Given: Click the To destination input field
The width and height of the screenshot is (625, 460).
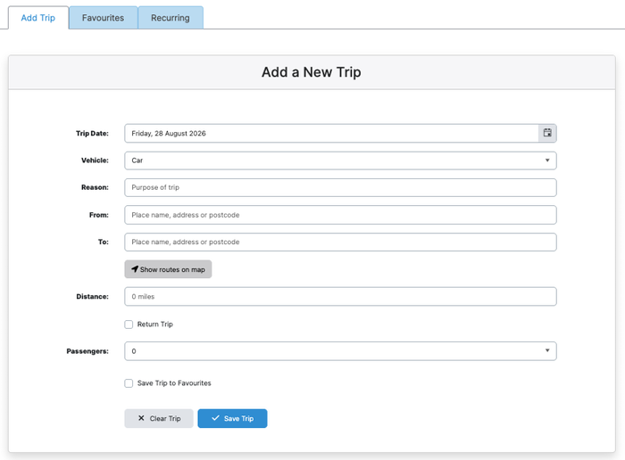Looking at the screenshot, I should click(x=340, y=242).
